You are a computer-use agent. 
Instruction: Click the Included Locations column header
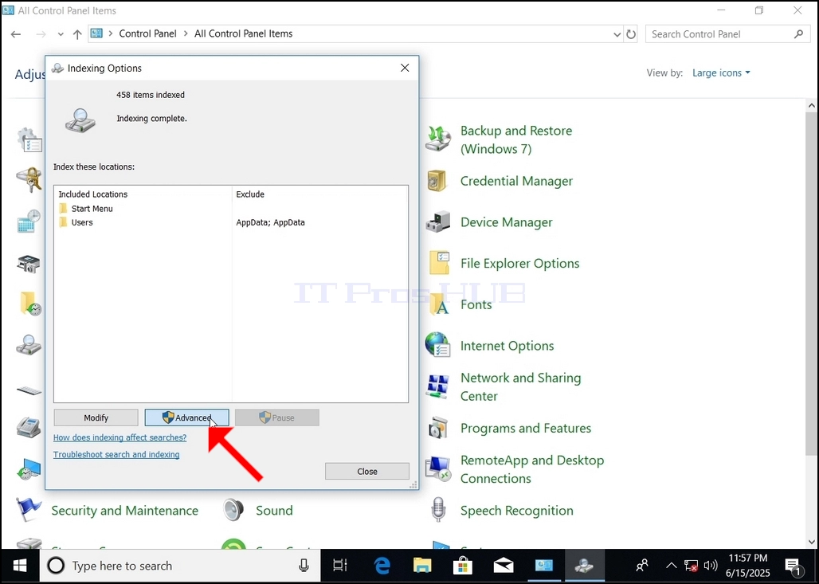[x=93, y=194]
